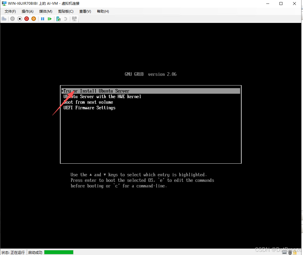Open the 查看(V) menu

(x=85, y=11)
